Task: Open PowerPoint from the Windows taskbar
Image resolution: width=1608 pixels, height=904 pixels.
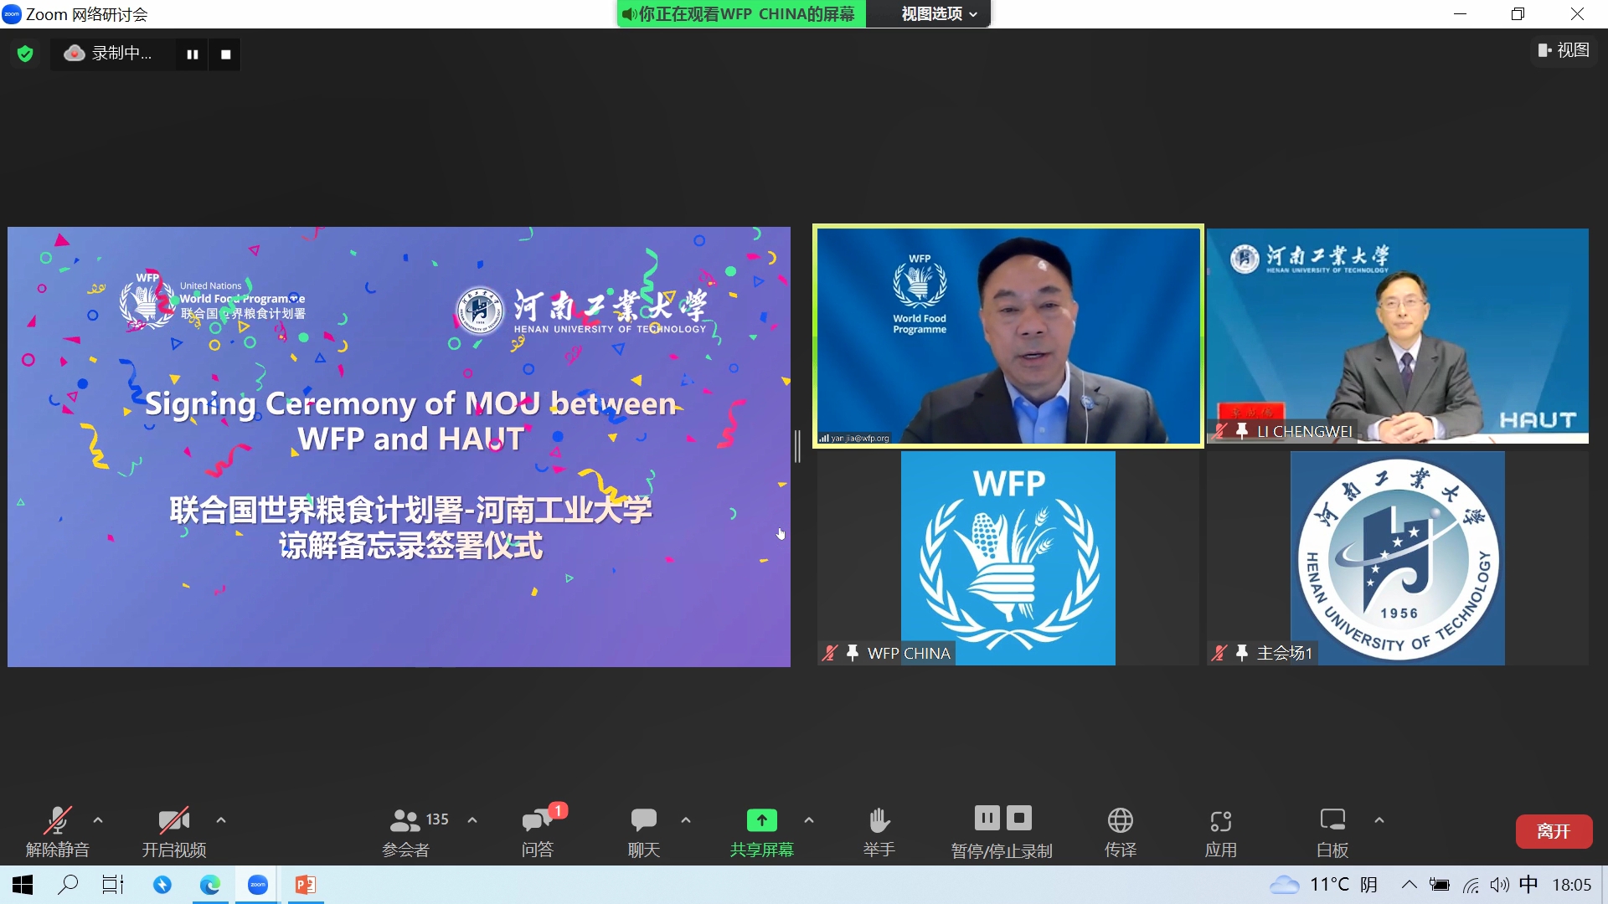Action: 305,885
